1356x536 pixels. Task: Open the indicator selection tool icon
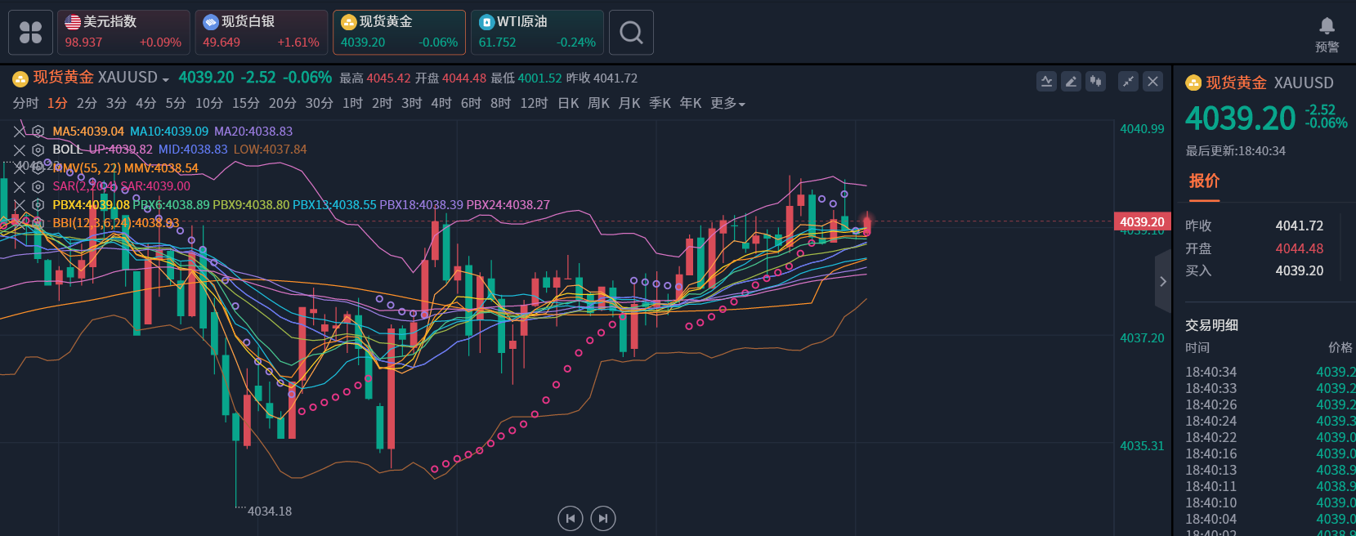click(x=1046, y=81)
